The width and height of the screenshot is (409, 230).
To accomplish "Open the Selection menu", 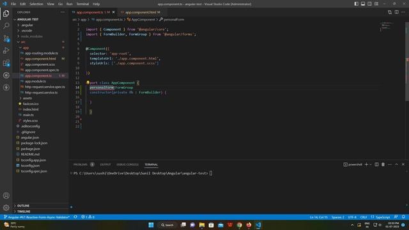I will click(36, 4).
